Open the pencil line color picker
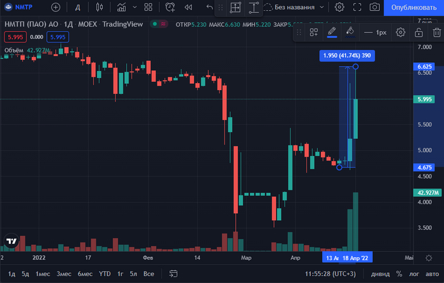Viewport: 444px width, 283px height. [x=332, y=32]
